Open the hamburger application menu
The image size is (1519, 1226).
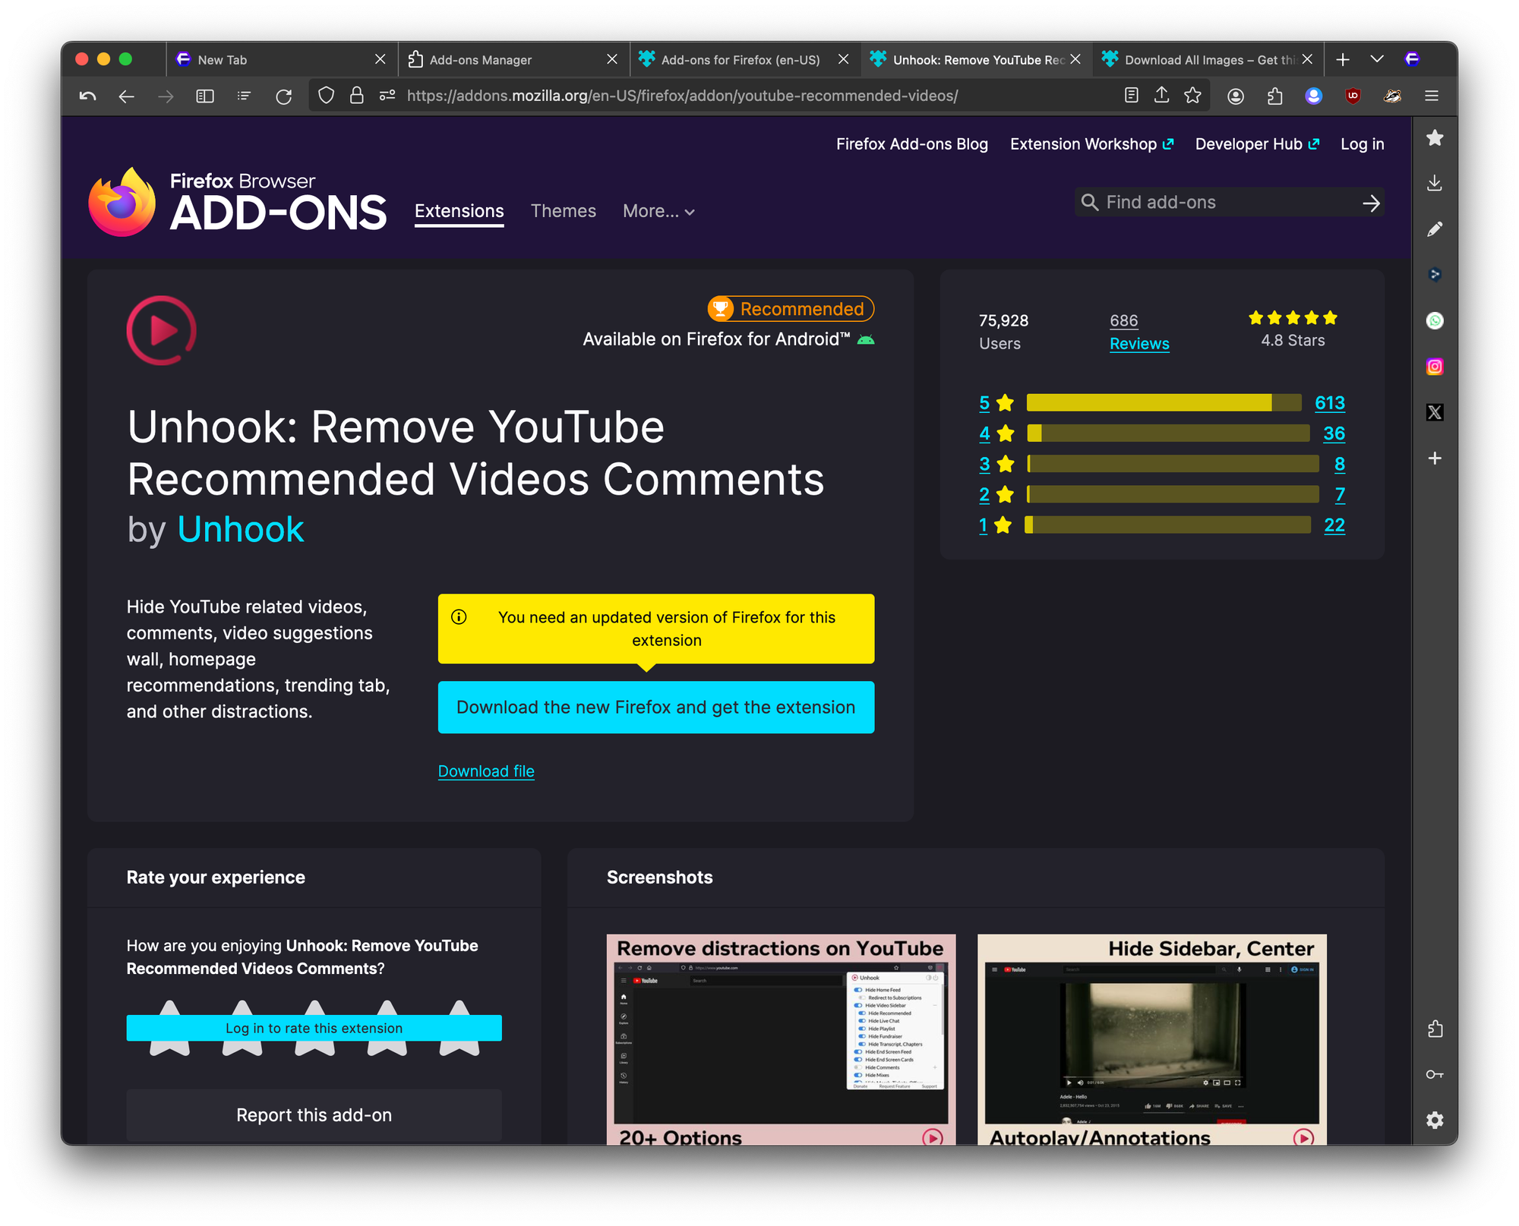(x=1432, y=96)
